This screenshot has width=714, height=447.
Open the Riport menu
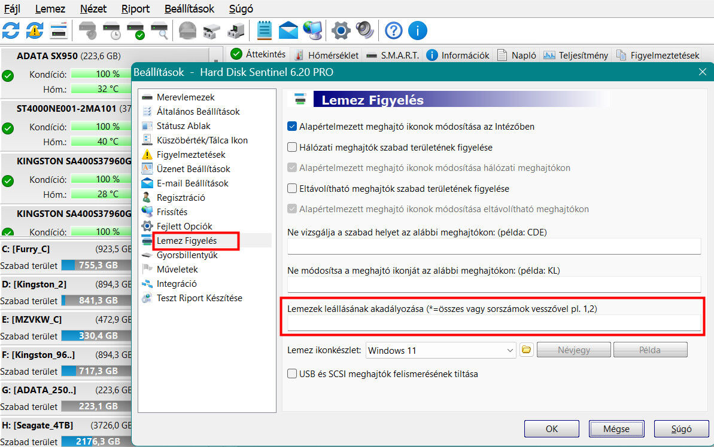(136, 8)
